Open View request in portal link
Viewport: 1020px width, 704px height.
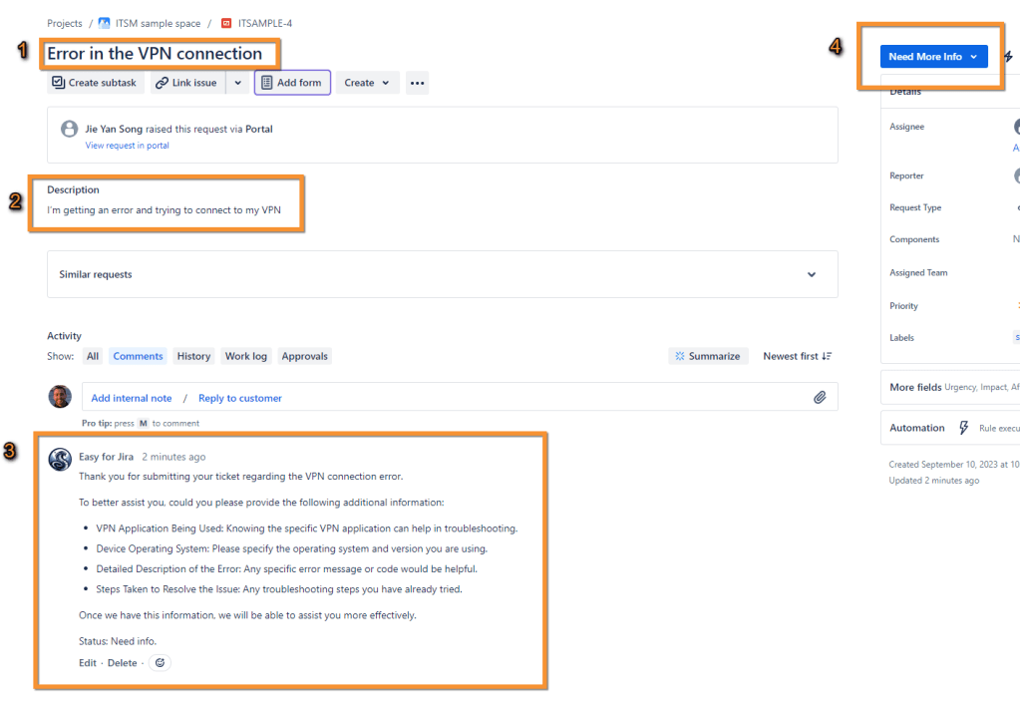coord(127,146)
